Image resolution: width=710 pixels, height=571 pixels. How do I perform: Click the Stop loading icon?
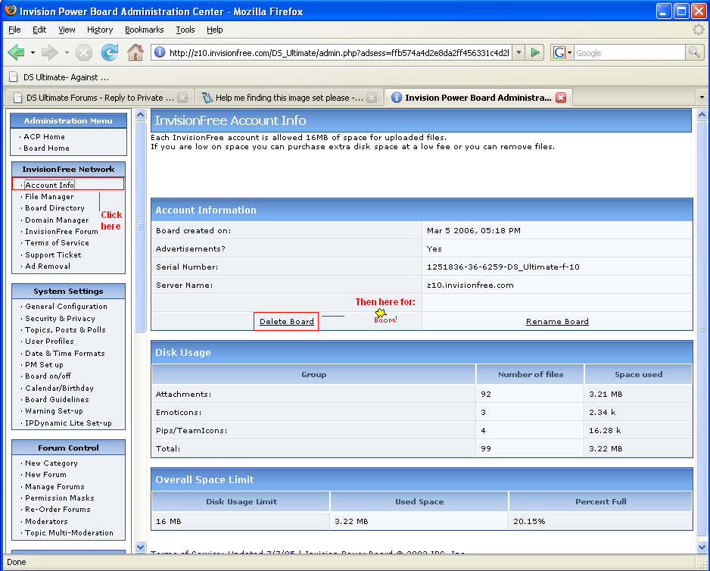coord(84,52)
